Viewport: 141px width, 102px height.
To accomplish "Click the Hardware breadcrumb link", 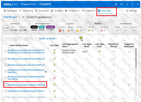I will [10, 17].
